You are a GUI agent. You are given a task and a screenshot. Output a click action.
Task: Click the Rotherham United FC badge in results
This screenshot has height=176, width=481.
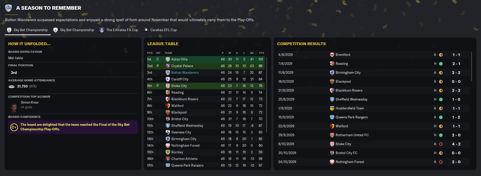pyautogui.click(x=332, y=135)
